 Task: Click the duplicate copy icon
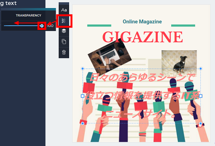tap(64, 42)
